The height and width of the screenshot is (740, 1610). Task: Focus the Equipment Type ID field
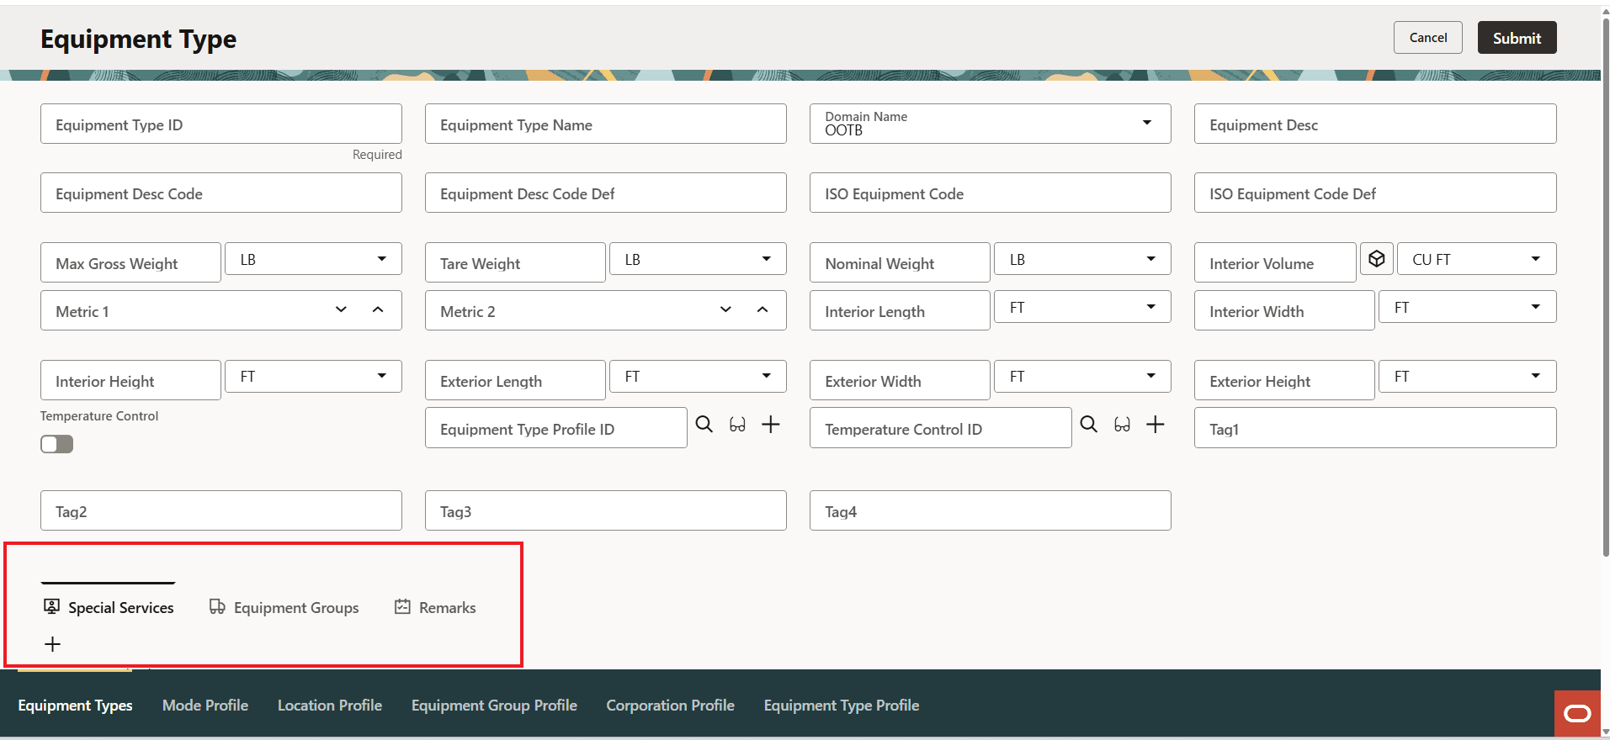click(221, 124)
